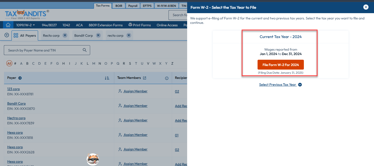Open the ACA menu
This screenshot has width=374, height=166.
coord(79,25)
